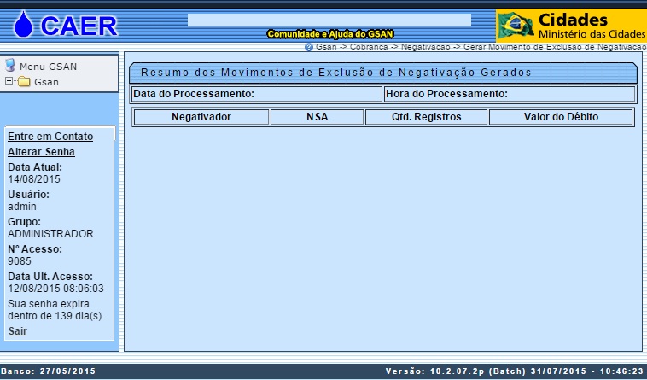647x380 pixels.
Task: Click the Hora do Processamento field
Action: point(509,94)
